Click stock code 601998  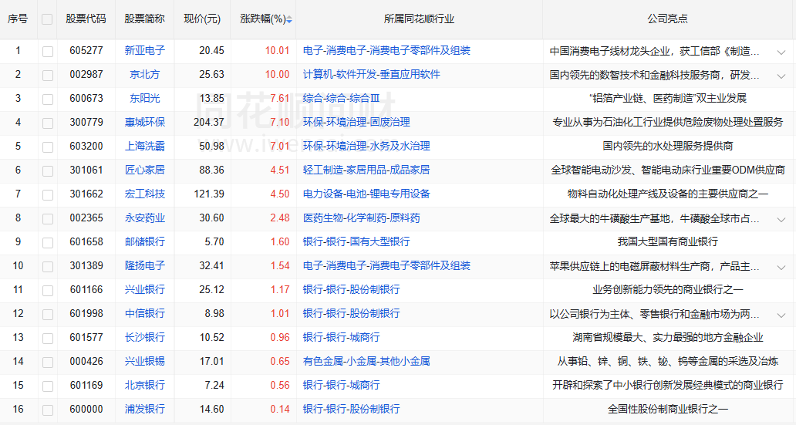[86, 313]
